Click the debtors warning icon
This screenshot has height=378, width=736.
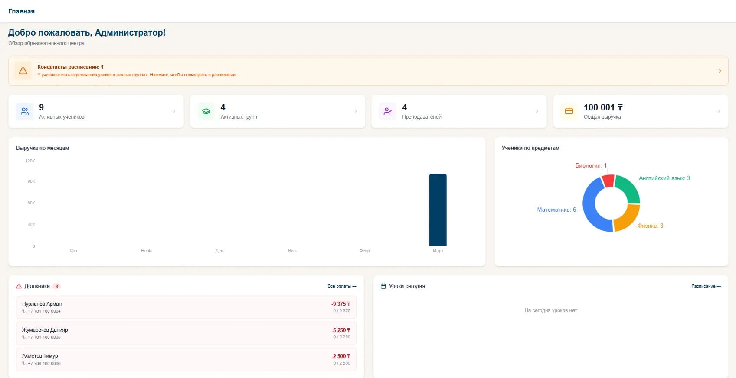(x=19, y=286)
